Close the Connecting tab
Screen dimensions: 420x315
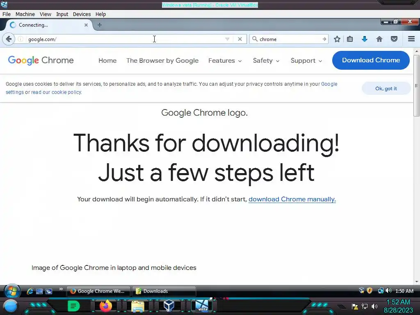(x=86, y=25)
